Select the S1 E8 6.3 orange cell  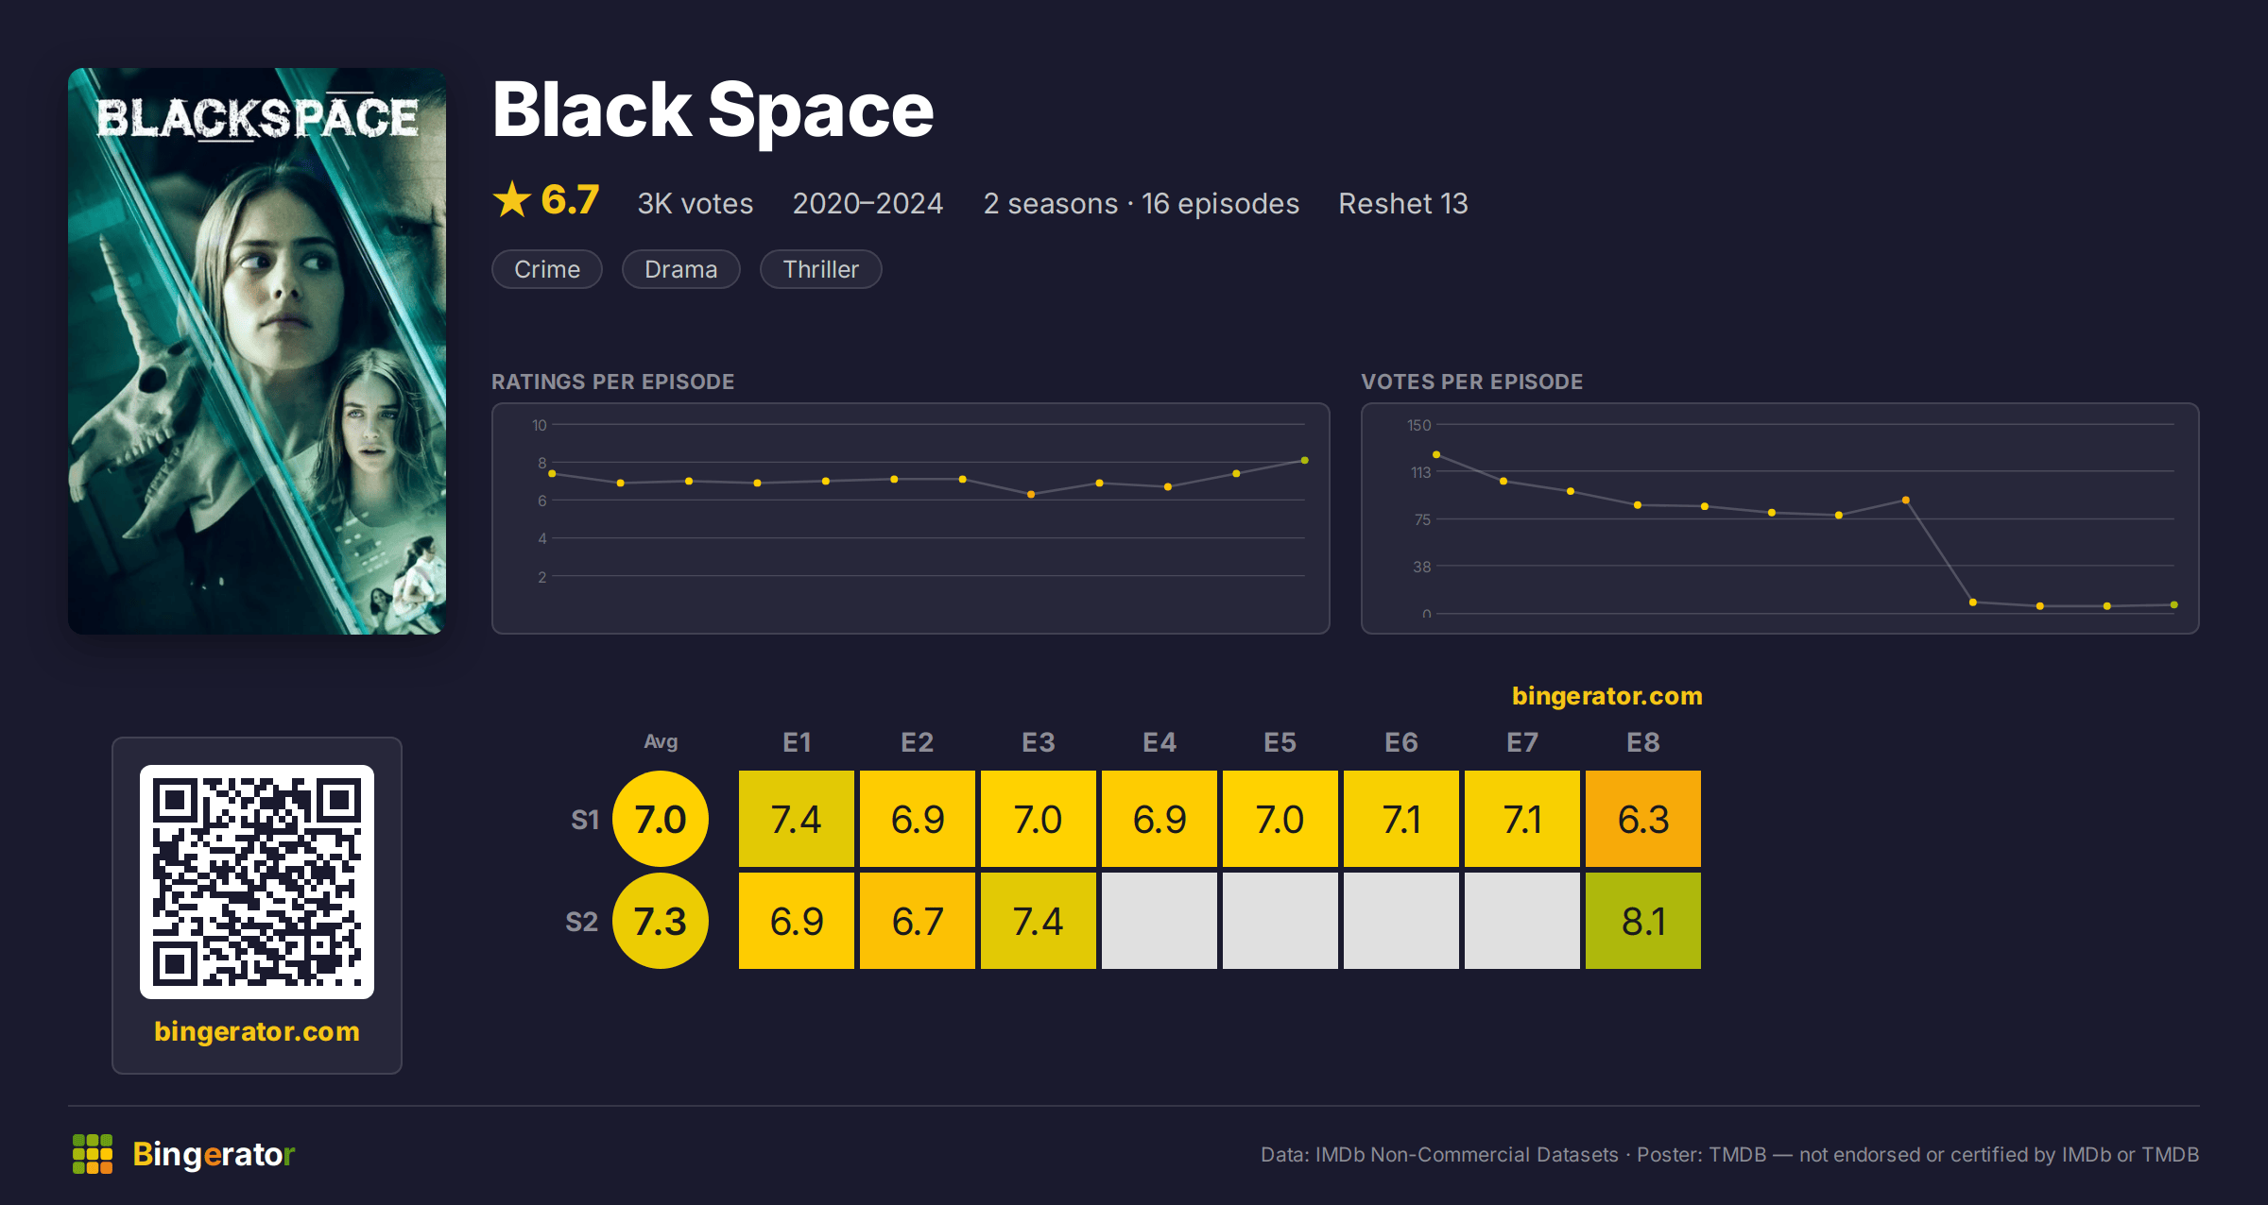(x=1643, y=819)
